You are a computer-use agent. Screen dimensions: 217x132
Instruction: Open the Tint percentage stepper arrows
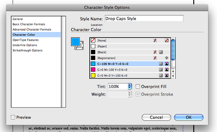point(130,87)
